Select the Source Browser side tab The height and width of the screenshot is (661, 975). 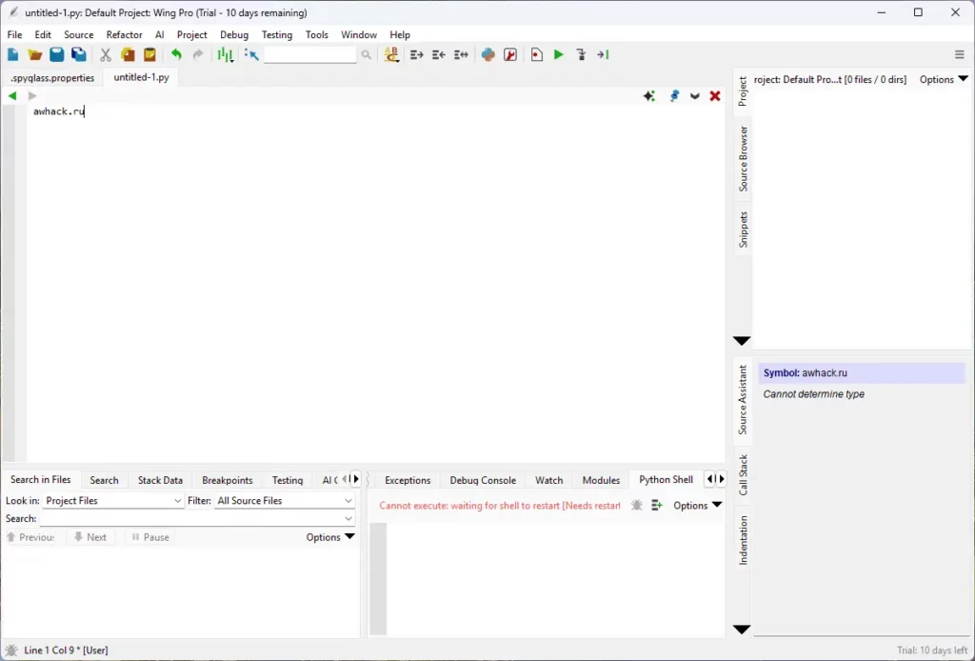pyautogui.click(x=743, y=158)
